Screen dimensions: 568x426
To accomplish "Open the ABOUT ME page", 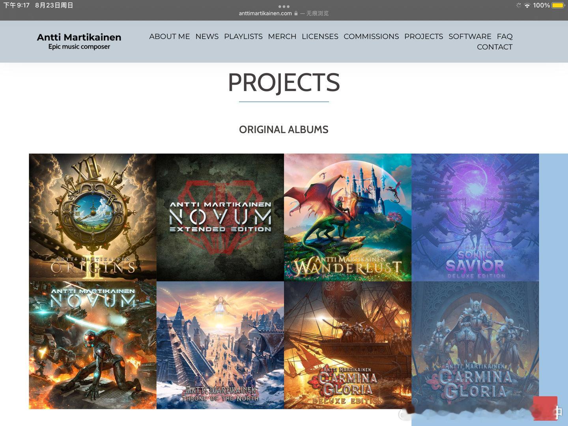I will click(x=170, y=36).
